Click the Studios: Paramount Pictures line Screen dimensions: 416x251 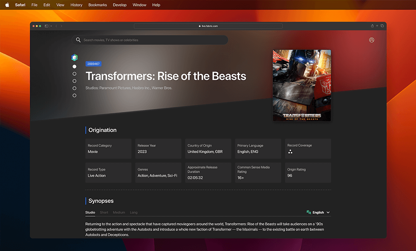[x=129, y=88]
